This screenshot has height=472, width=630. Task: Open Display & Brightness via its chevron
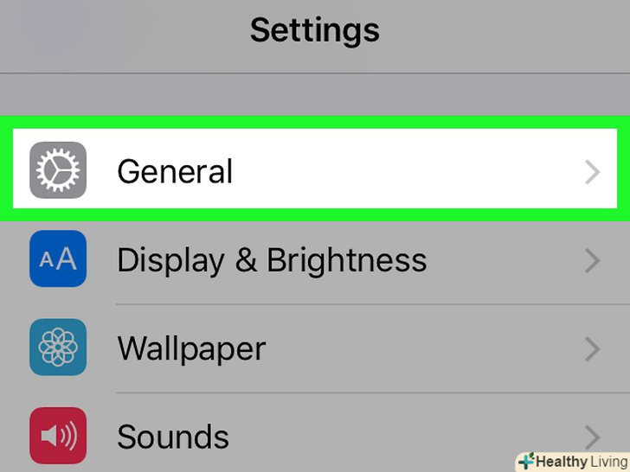[x=592, y=260]
